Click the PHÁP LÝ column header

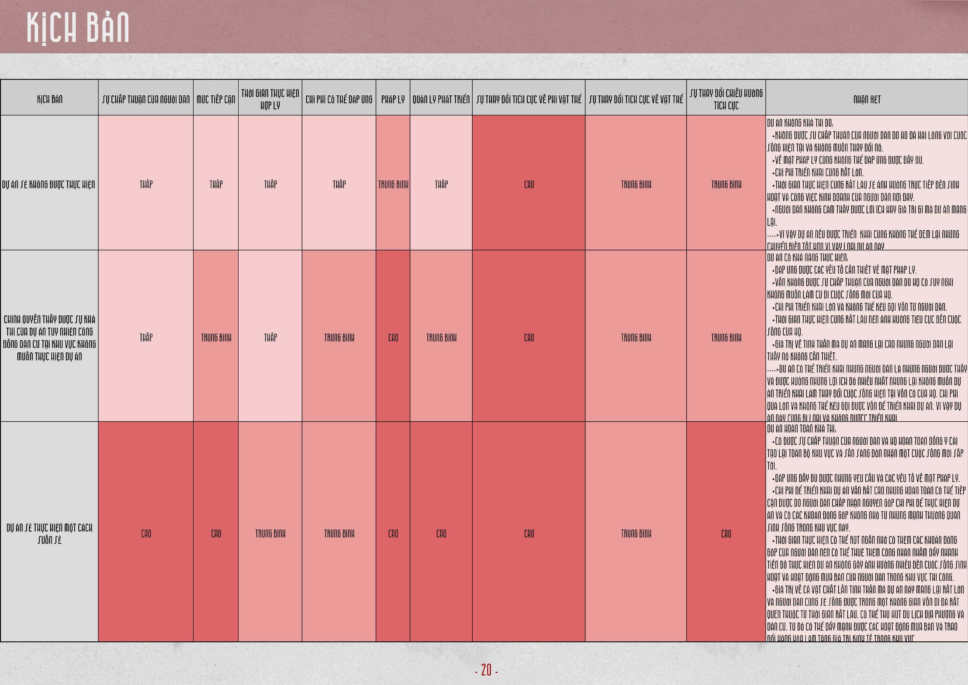[x=393, y=99]
